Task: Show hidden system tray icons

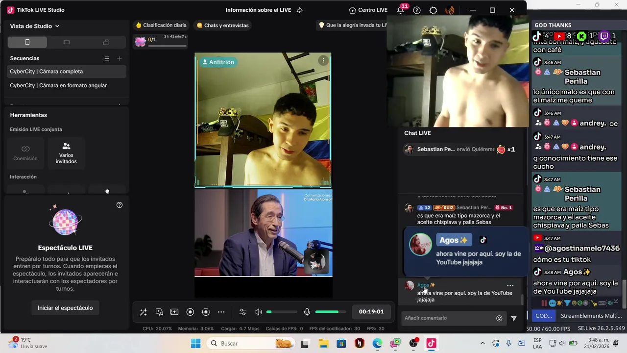Action: coord(482,343)
